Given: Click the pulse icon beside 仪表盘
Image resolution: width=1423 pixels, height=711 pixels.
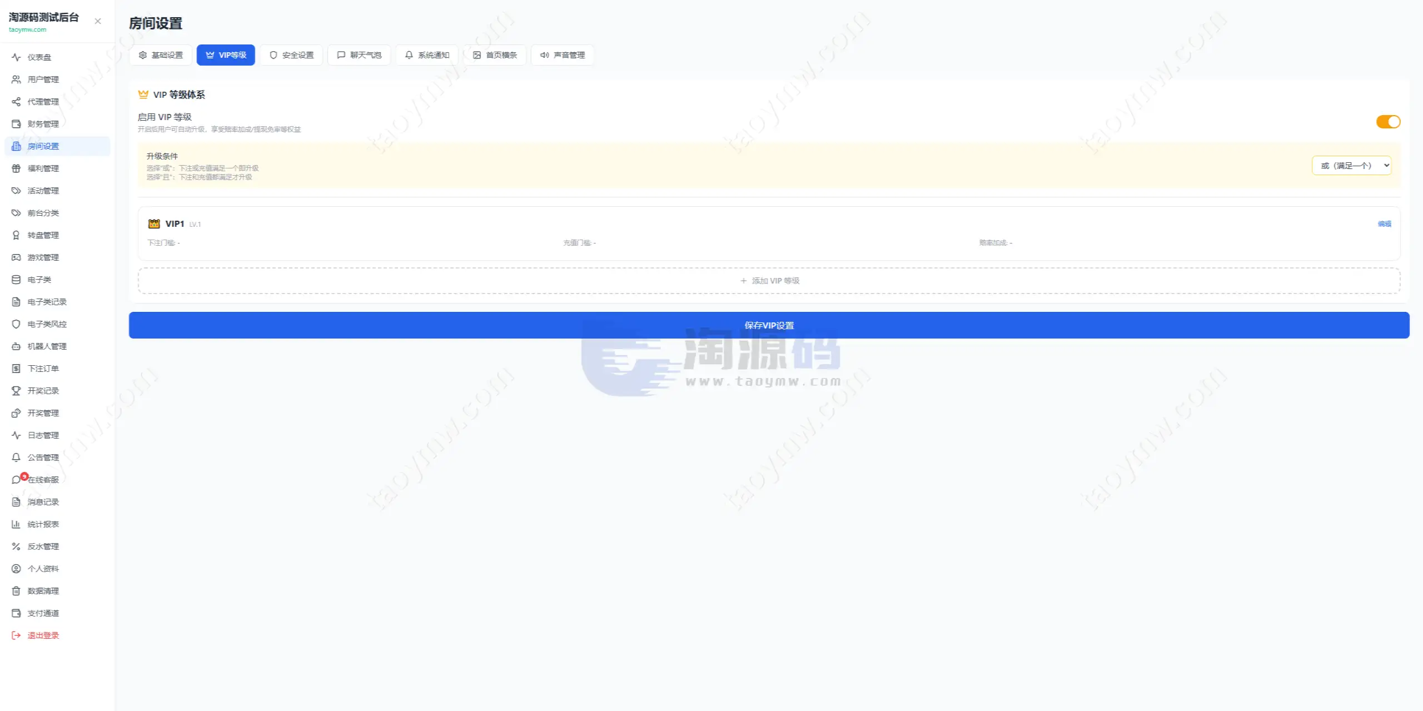Looking at the screenshot, I should 16,57.
